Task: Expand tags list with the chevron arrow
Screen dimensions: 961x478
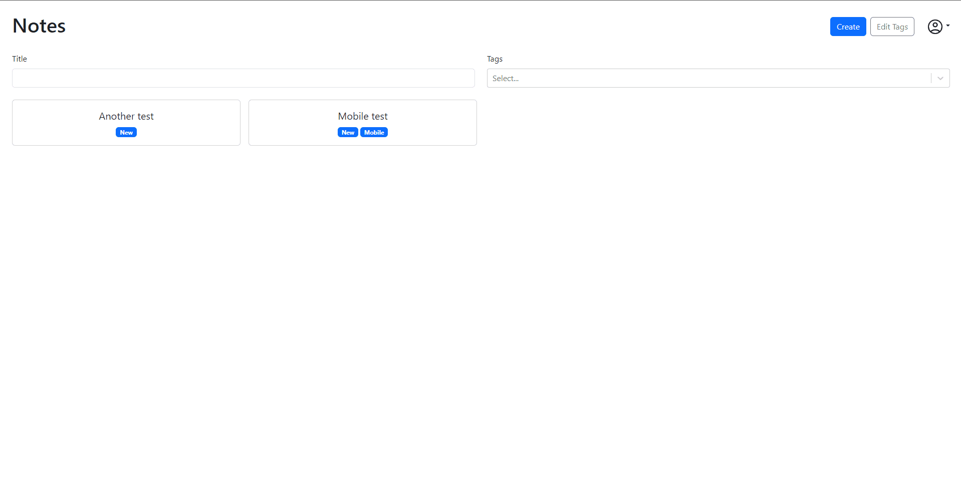Action: pos(940,78)
